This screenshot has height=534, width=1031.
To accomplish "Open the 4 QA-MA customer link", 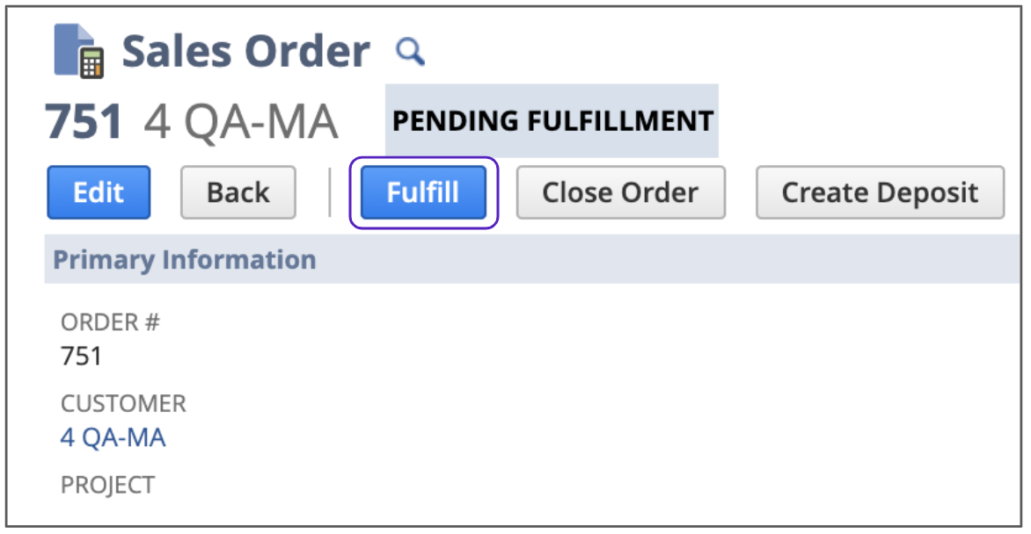I will tap(113, 437).
